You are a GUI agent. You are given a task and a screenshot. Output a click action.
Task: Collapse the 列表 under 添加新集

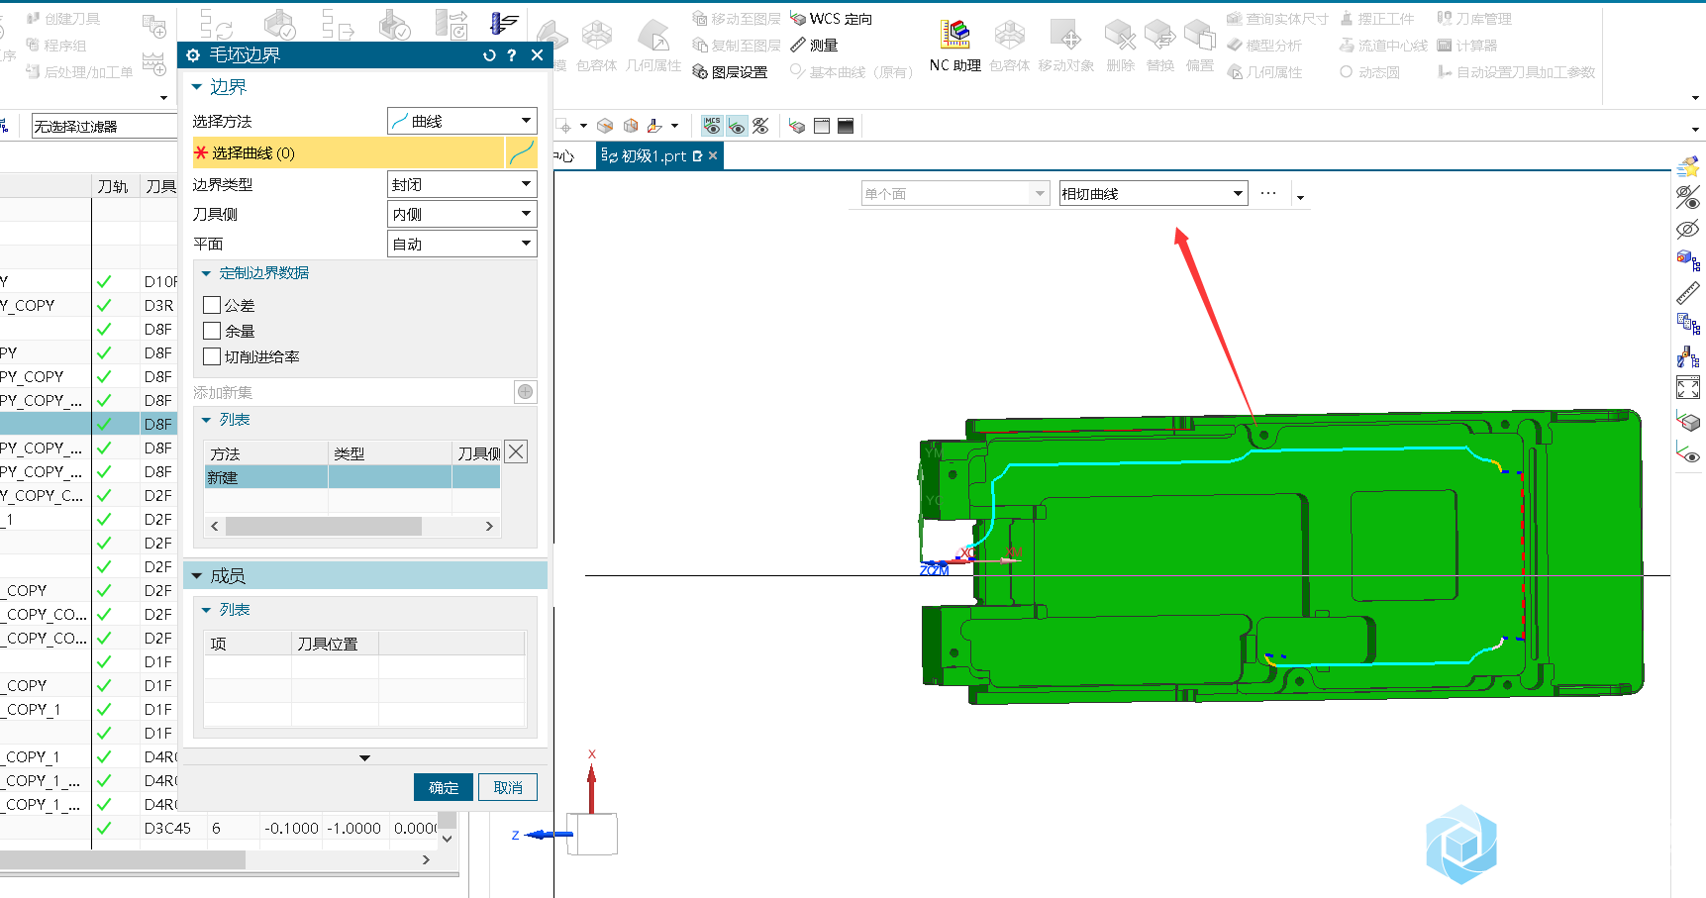(207, 420)
